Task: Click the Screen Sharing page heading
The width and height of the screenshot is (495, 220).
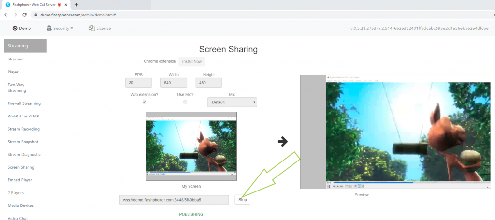Action: click(x=228, y=49)
